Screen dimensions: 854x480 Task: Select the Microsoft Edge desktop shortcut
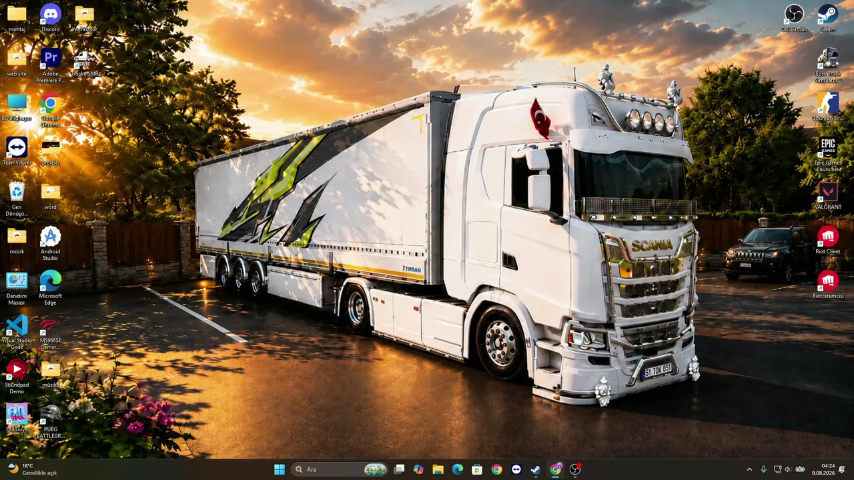pos(51,288)
